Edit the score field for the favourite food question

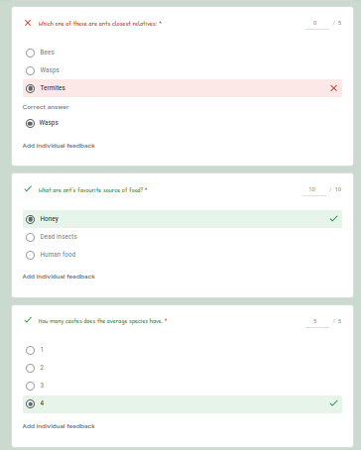click(x=314, y=190)
